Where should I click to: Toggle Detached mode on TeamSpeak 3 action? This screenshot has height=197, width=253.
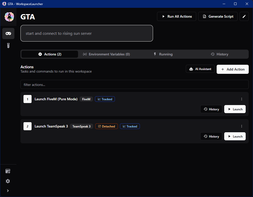coord(106,126)
